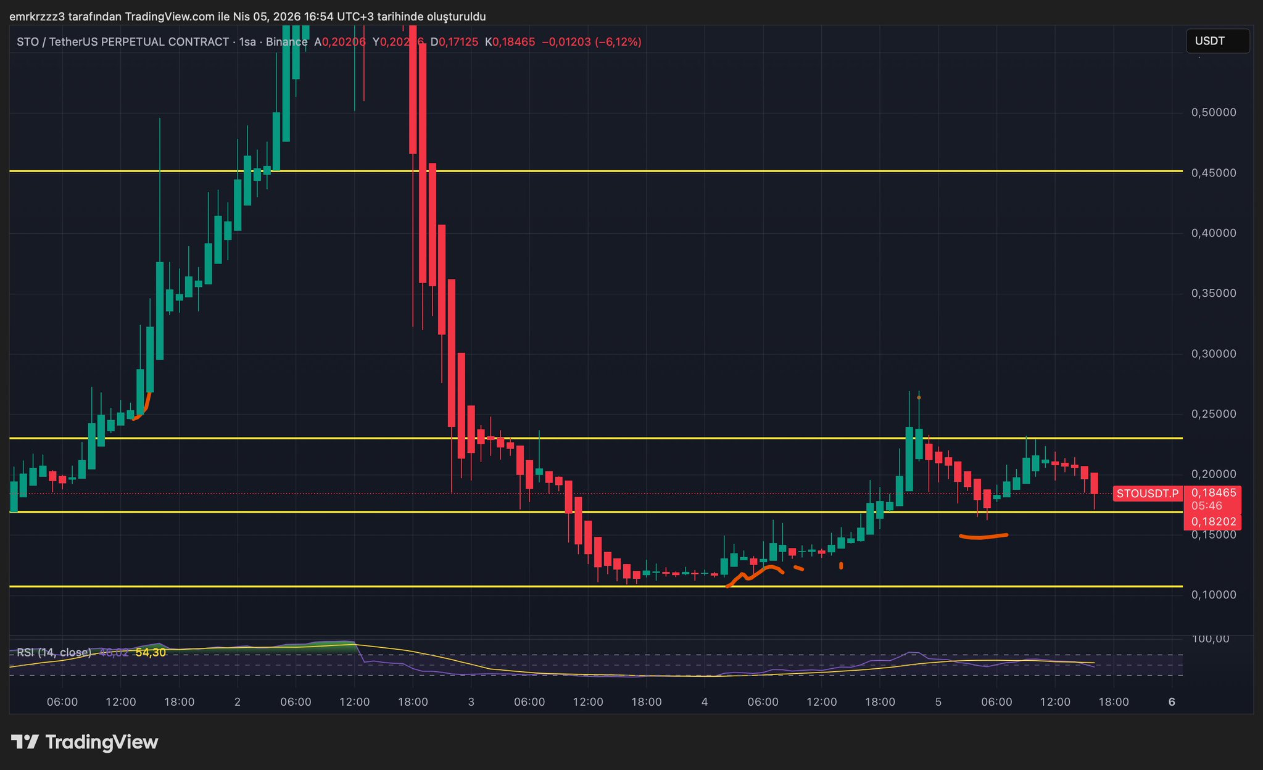Select the orange squiggle drawing near the lows
1263x770 pixels.
758,573
